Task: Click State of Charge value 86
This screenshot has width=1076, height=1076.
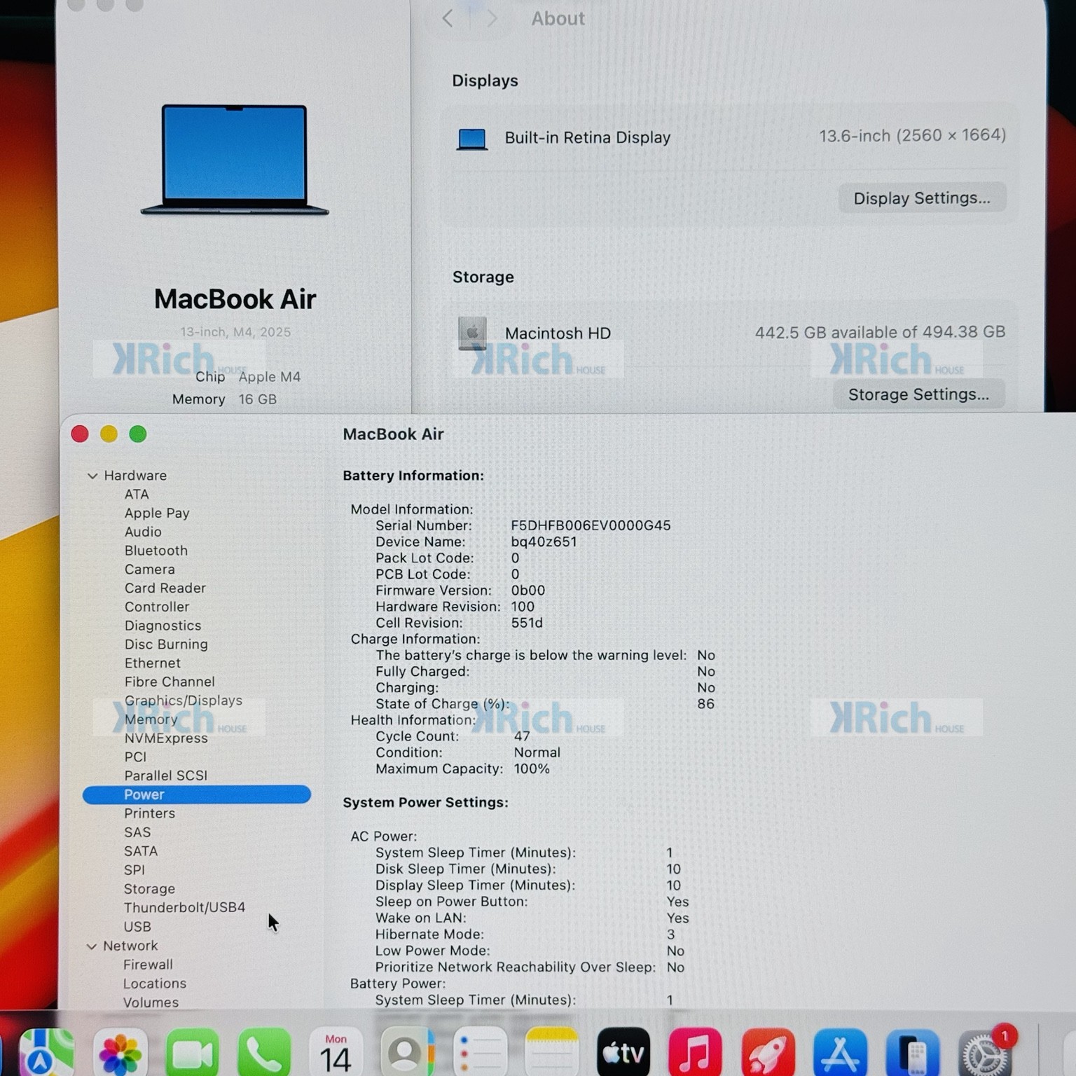Action: [x=706, y=704]
